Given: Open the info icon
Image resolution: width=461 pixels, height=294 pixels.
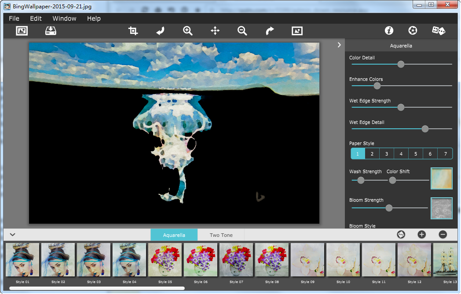Looking at the screenshot, I should coord(389,31).
